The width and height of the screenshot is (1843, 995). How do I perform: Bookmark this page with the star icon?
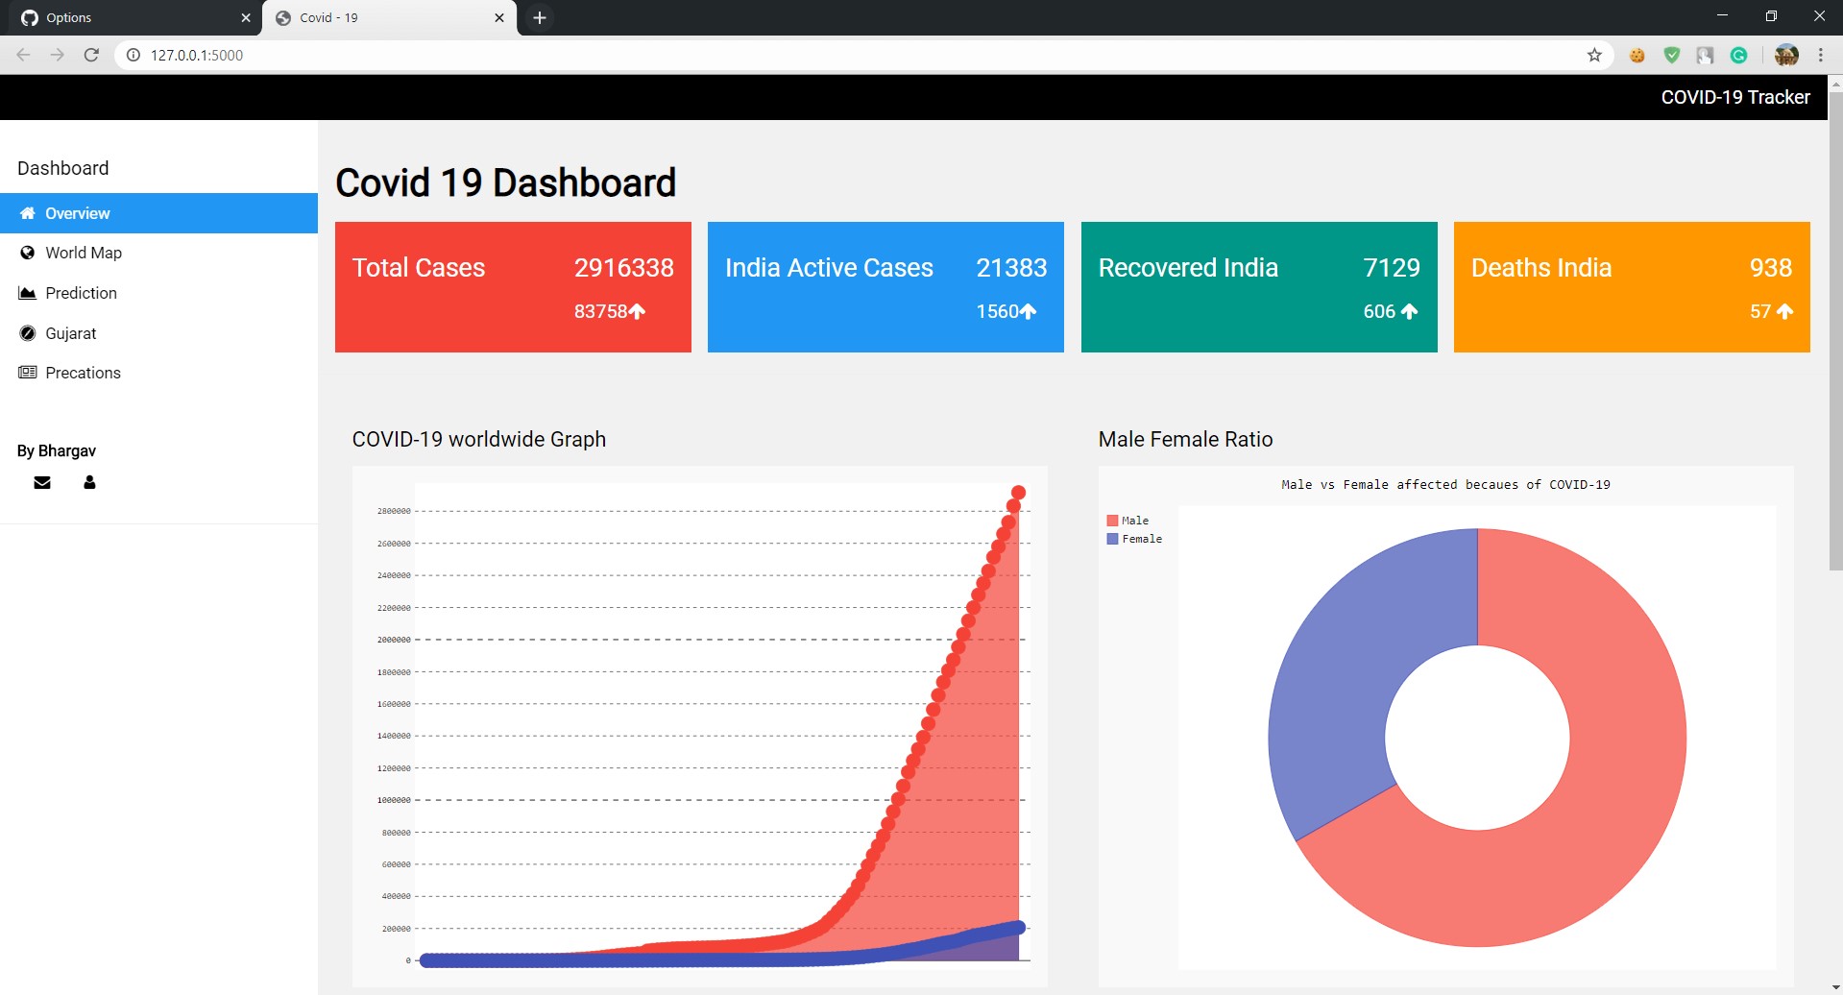[x=1594, y=55]
